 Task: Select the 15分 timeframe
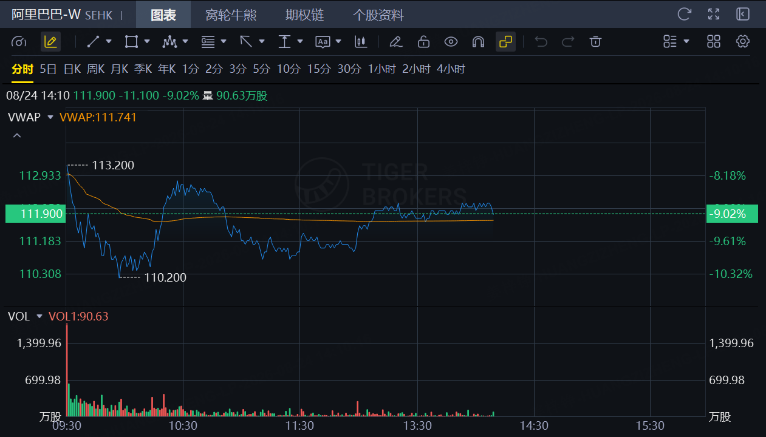coord(319,69)
